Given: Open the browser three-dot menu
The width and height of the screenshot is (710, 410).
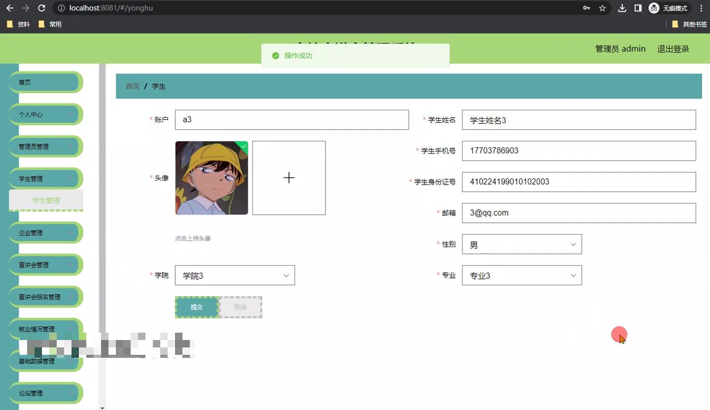Looking at the screenshot, I should point(701,8).
